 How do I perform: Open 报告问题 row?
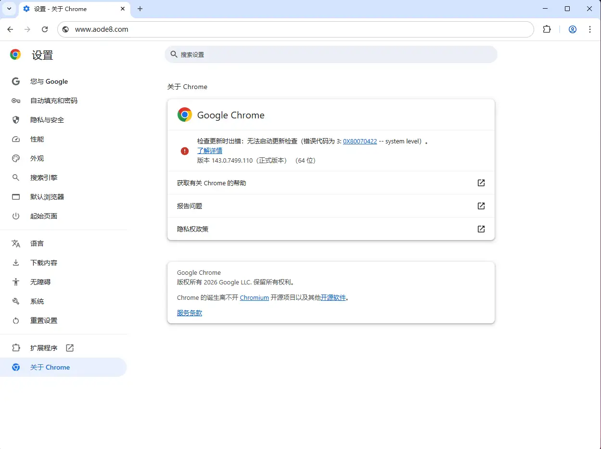pos(331,206)
